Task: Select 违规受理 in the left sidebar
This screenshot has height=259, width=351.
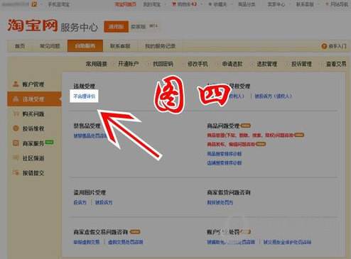Action: [33, 99]
